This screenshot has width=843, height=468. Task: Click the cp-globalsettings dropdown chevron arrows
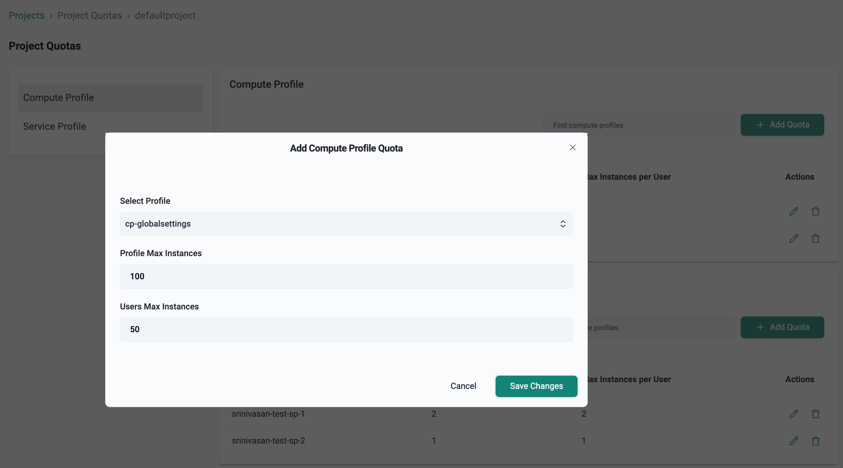pyautogui.click(x=563, y=224)
